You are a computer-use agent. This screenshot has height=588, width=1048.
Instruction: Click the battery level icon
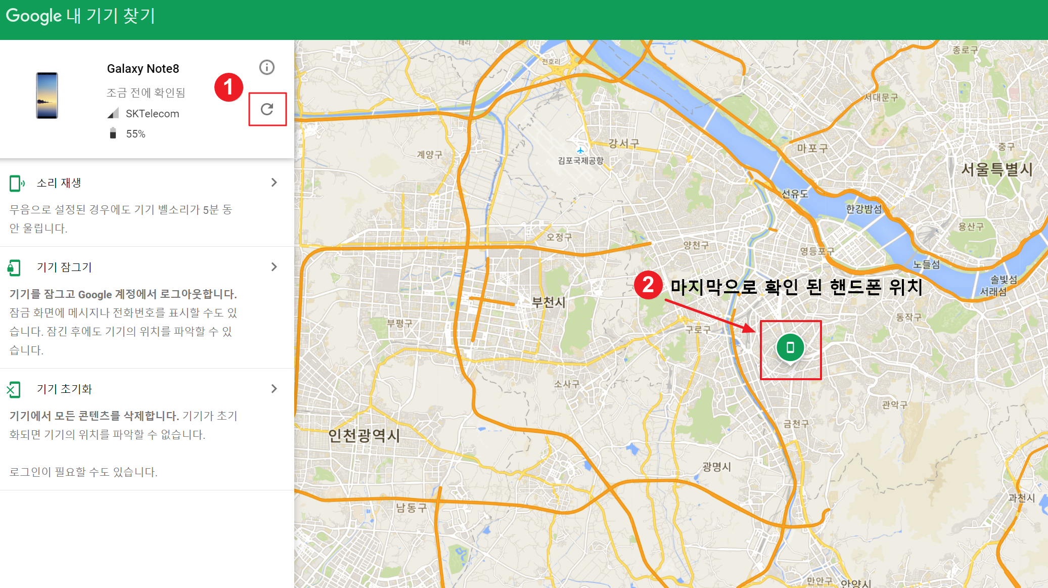(113, 133)
